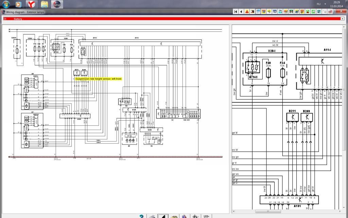This screenshot has height=218, width=348.
Task: Click the B209 label in the zoomed diagram
Action: pos(306,111)
